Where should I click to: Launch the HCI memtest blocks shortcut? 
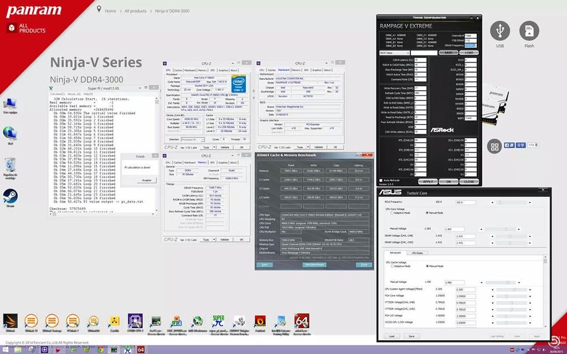(177, 321)
